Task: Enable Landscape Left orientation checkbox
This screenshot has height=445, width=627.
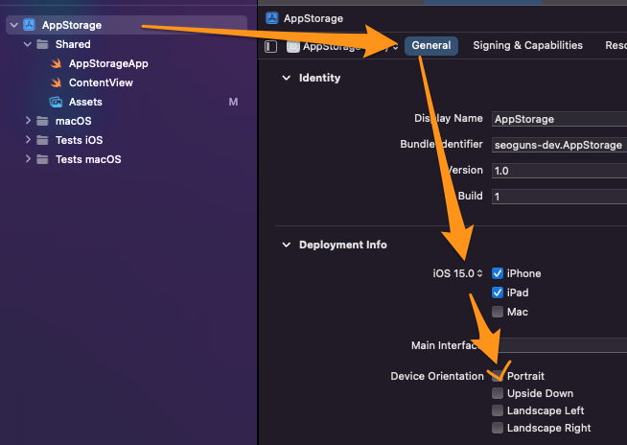Action: pyautogui.click(x=498, y=410)
